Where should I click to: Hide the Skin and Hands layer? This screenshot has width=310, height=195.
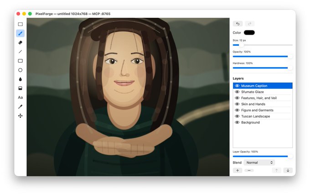coord(237,104)
